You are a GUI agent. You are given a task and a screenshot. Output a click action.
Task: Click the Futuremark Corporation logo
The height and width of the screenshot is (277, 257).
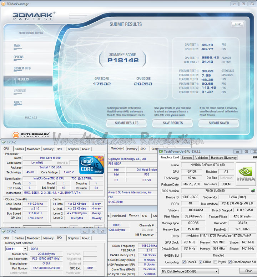click(x=31, y=135)
